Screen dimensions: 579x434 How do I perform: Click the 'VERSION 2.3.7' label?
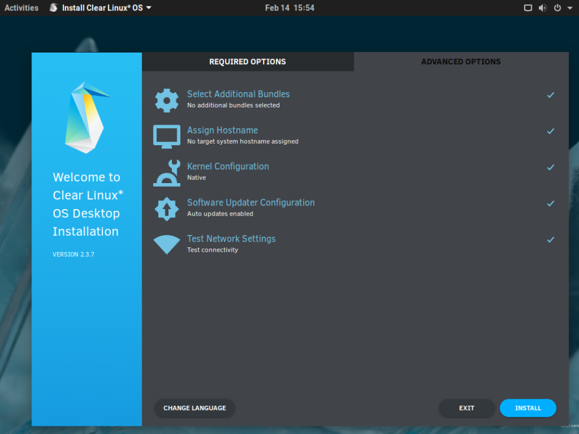73,254
